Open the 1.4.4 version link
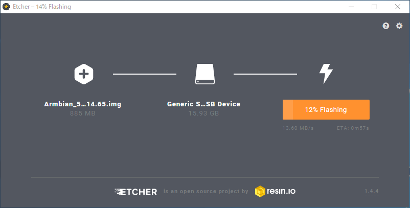The height and width of the screenshot is (208, 410). point(372,191)
